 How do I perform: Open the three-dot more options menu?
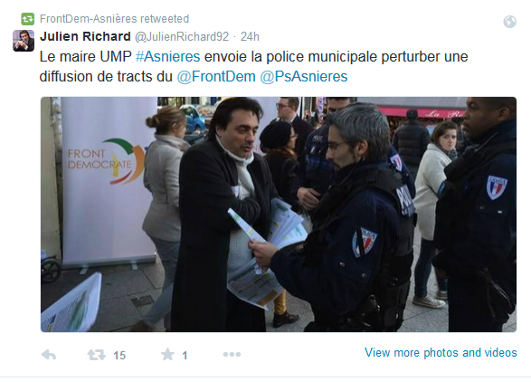(x=232, y=355)
